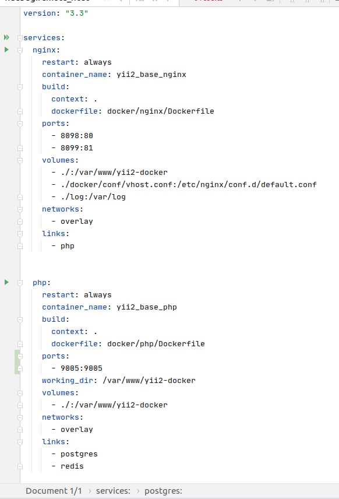This screenshot has width=339, height=499.
Task: Run the php service via gutter arrow
Action: coord(6,282)
